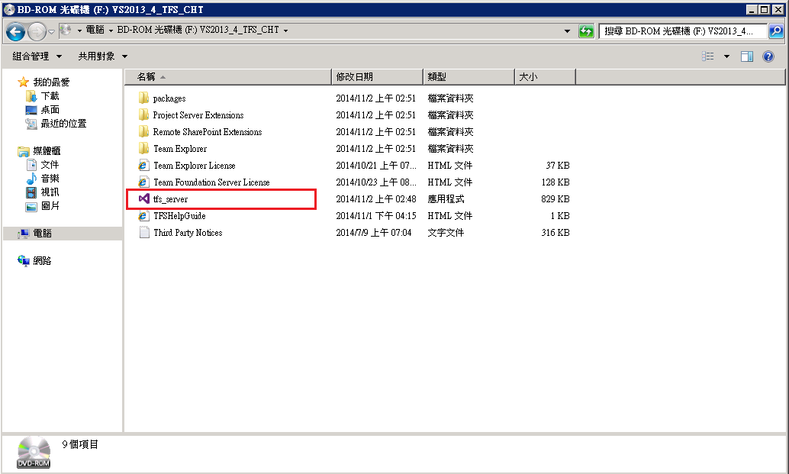Refresh the folder view
Viewport: 789px width, 474px height.
click(586, 31)
